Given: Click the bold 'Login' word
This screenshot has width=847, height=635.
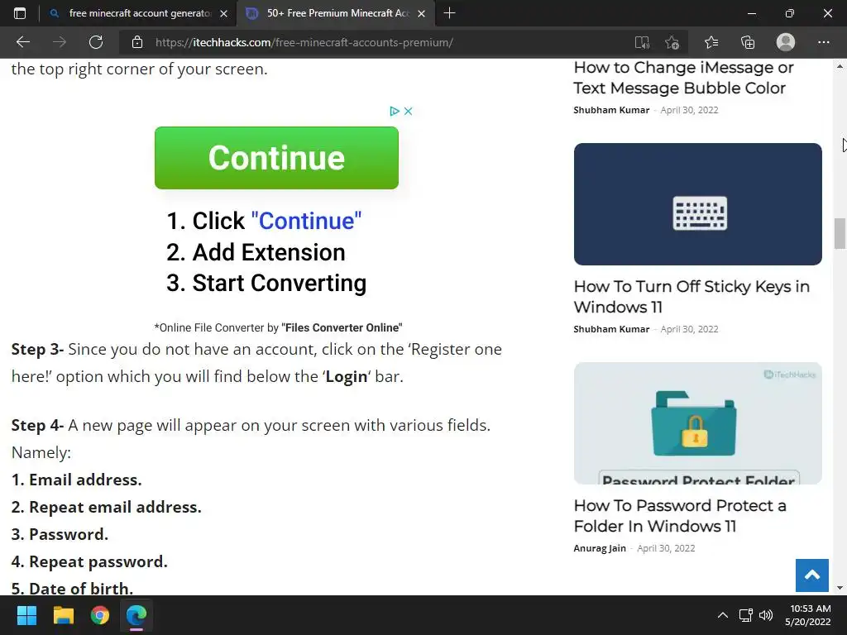Looking at the screenshot, I should [x=347, y=376].
